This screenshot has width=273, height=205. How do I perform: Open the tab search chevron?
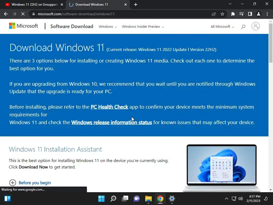(230, 4)
